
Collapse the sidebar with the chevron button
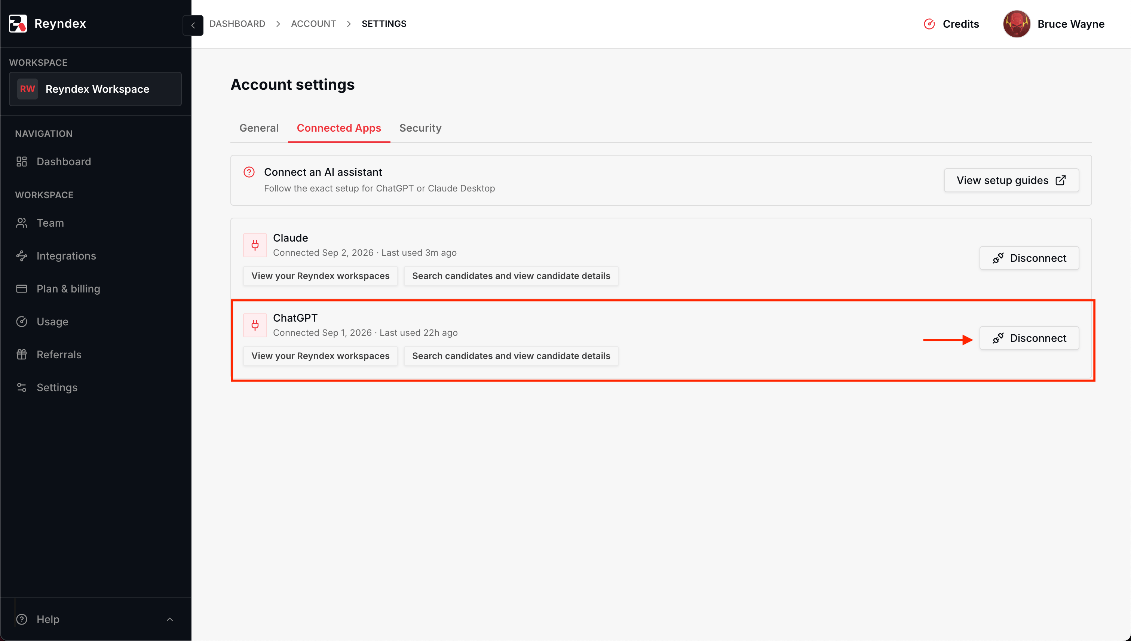click(193, 25)
